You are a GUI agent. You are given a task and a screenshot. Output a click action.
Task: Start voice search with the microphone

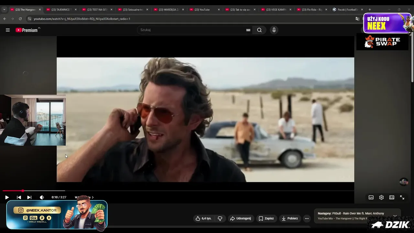[274, 30]
